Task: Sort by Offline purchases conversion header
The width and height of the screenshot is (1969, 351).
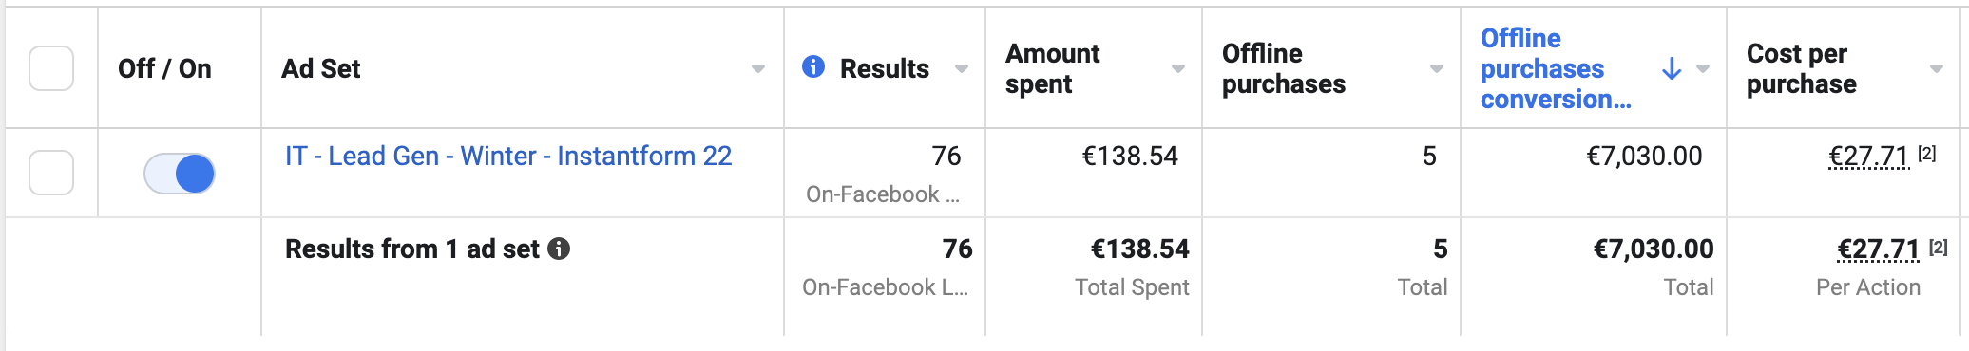Action: tap(1556, 68)
